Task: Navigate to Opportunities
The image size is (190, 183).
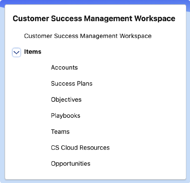Action: pyautogui.click(x=71, y=164)
